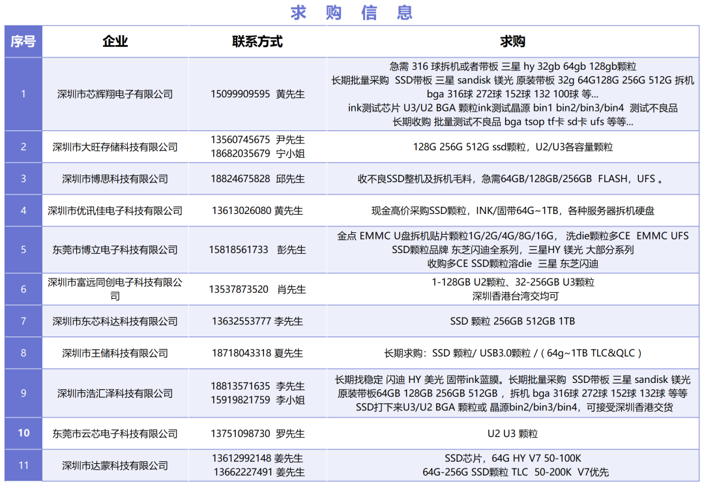704x486 pixels.
Task: Click contact 18682035679 宁小姐
Action: (x=257, y=153)
